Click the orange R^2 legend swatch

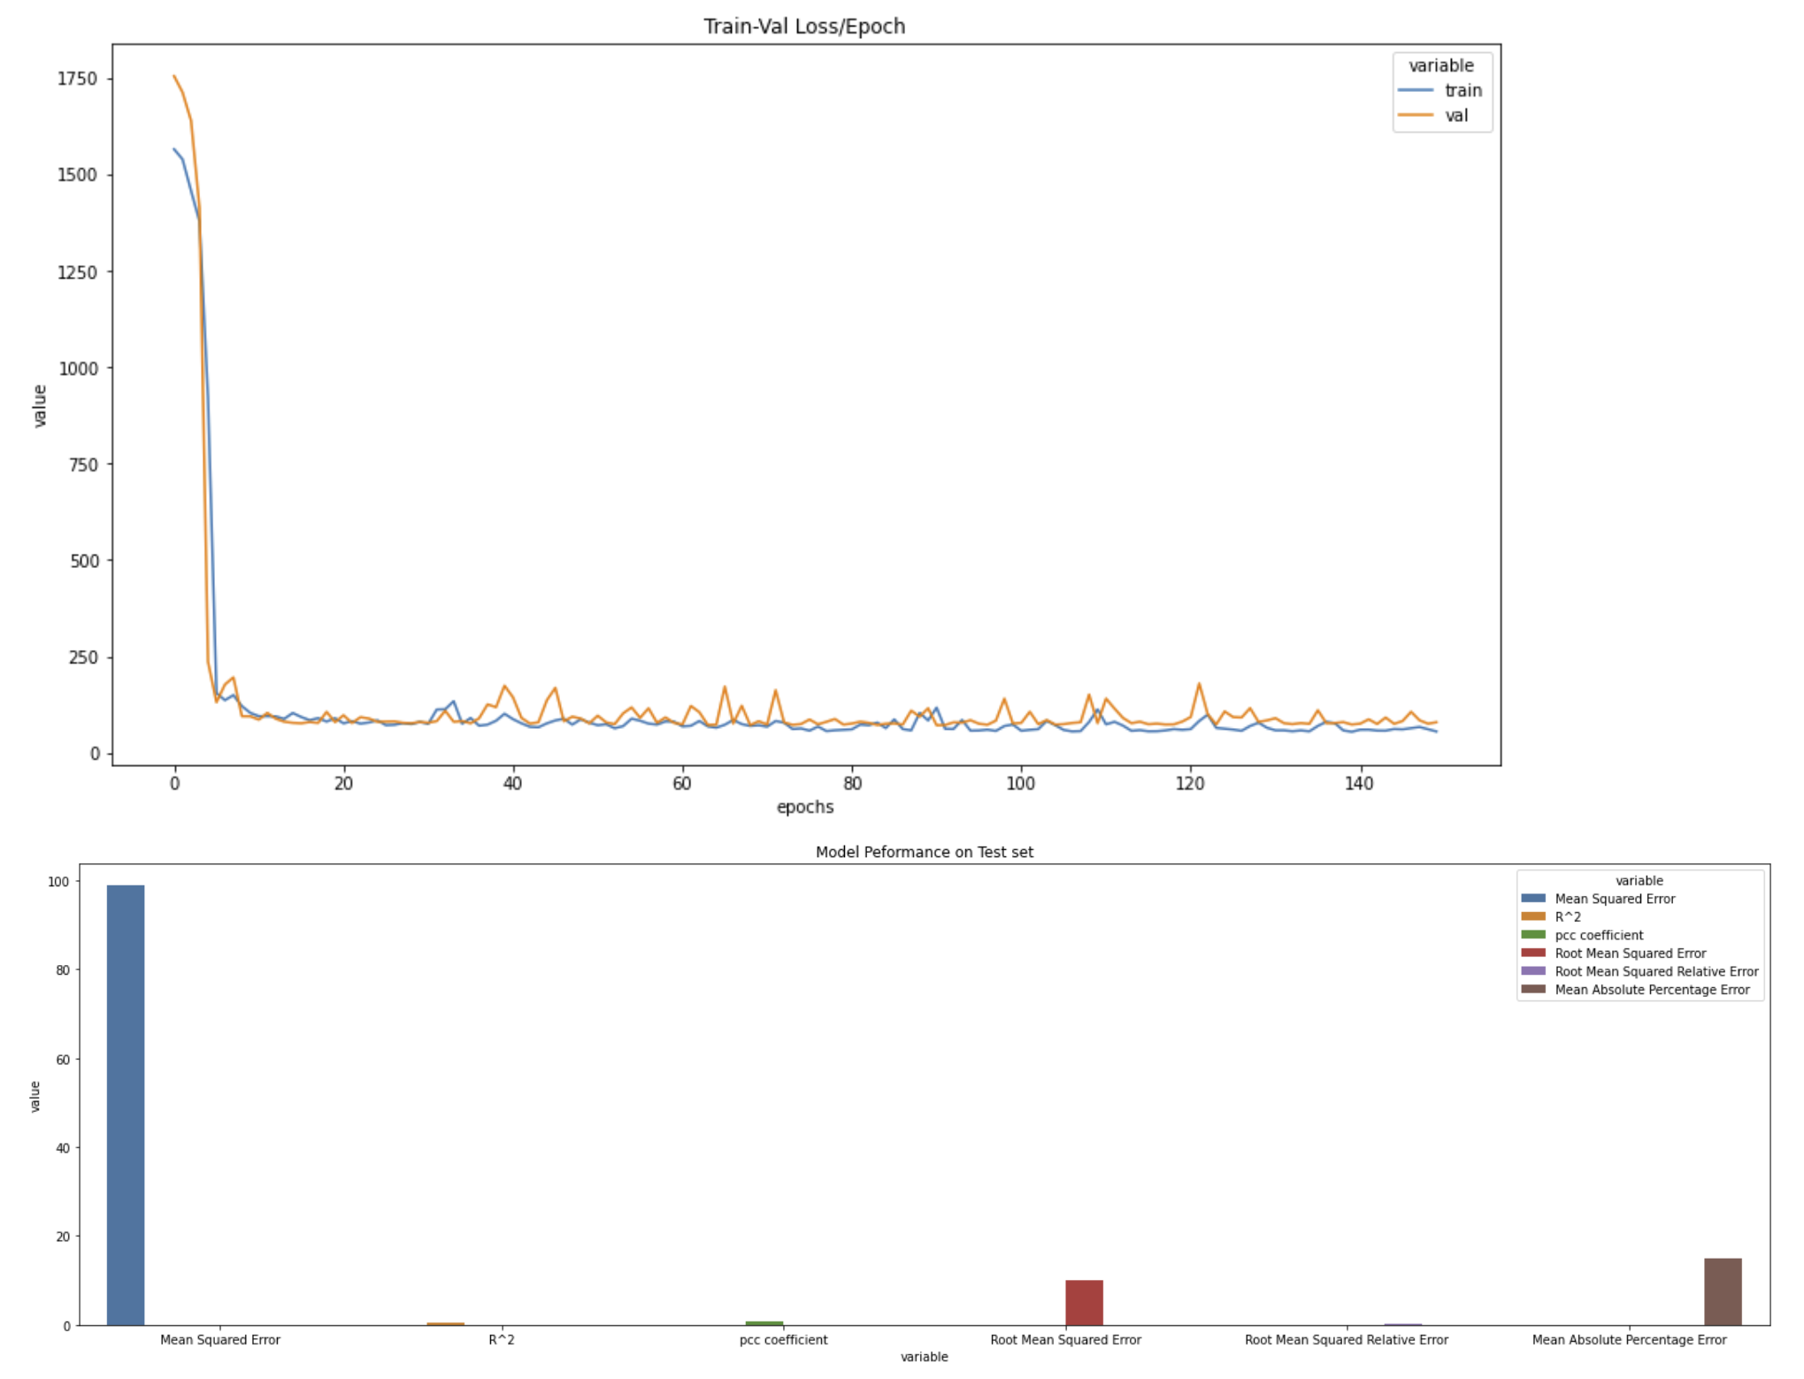pyautogui.click(x=1533, y=916)
